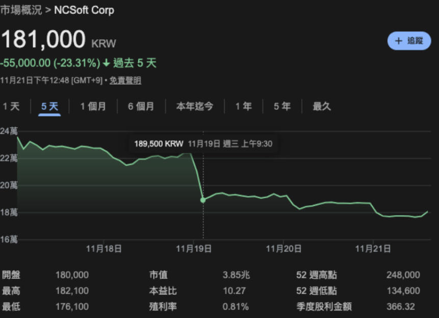Keep the 5天 tab selected
The height and width of the screenshot is (318, 439).
click(50, 107)
